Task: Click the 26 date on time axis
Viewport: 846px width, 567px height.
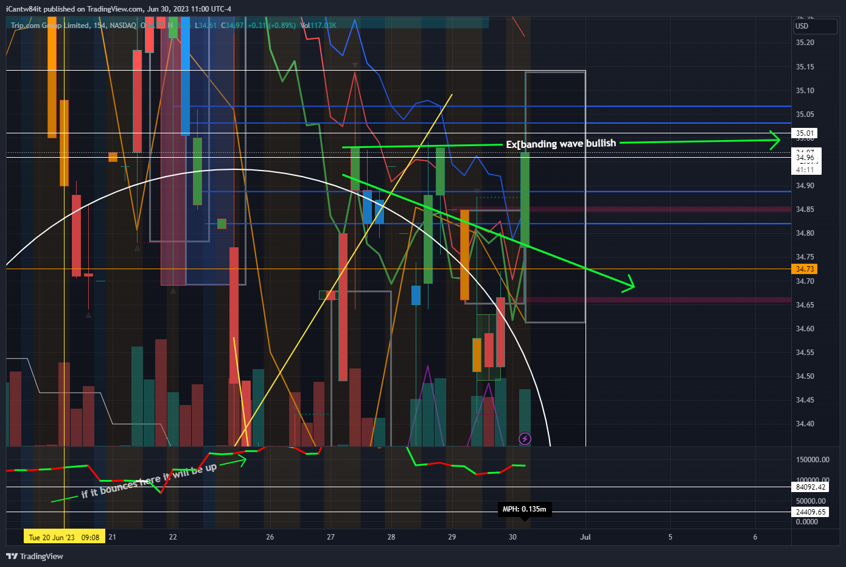Action: click(270, 537)
